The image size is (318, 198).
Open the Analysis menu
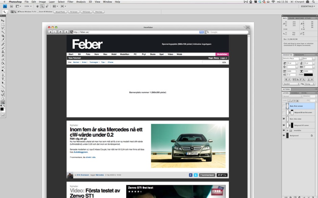click(81, 2)
